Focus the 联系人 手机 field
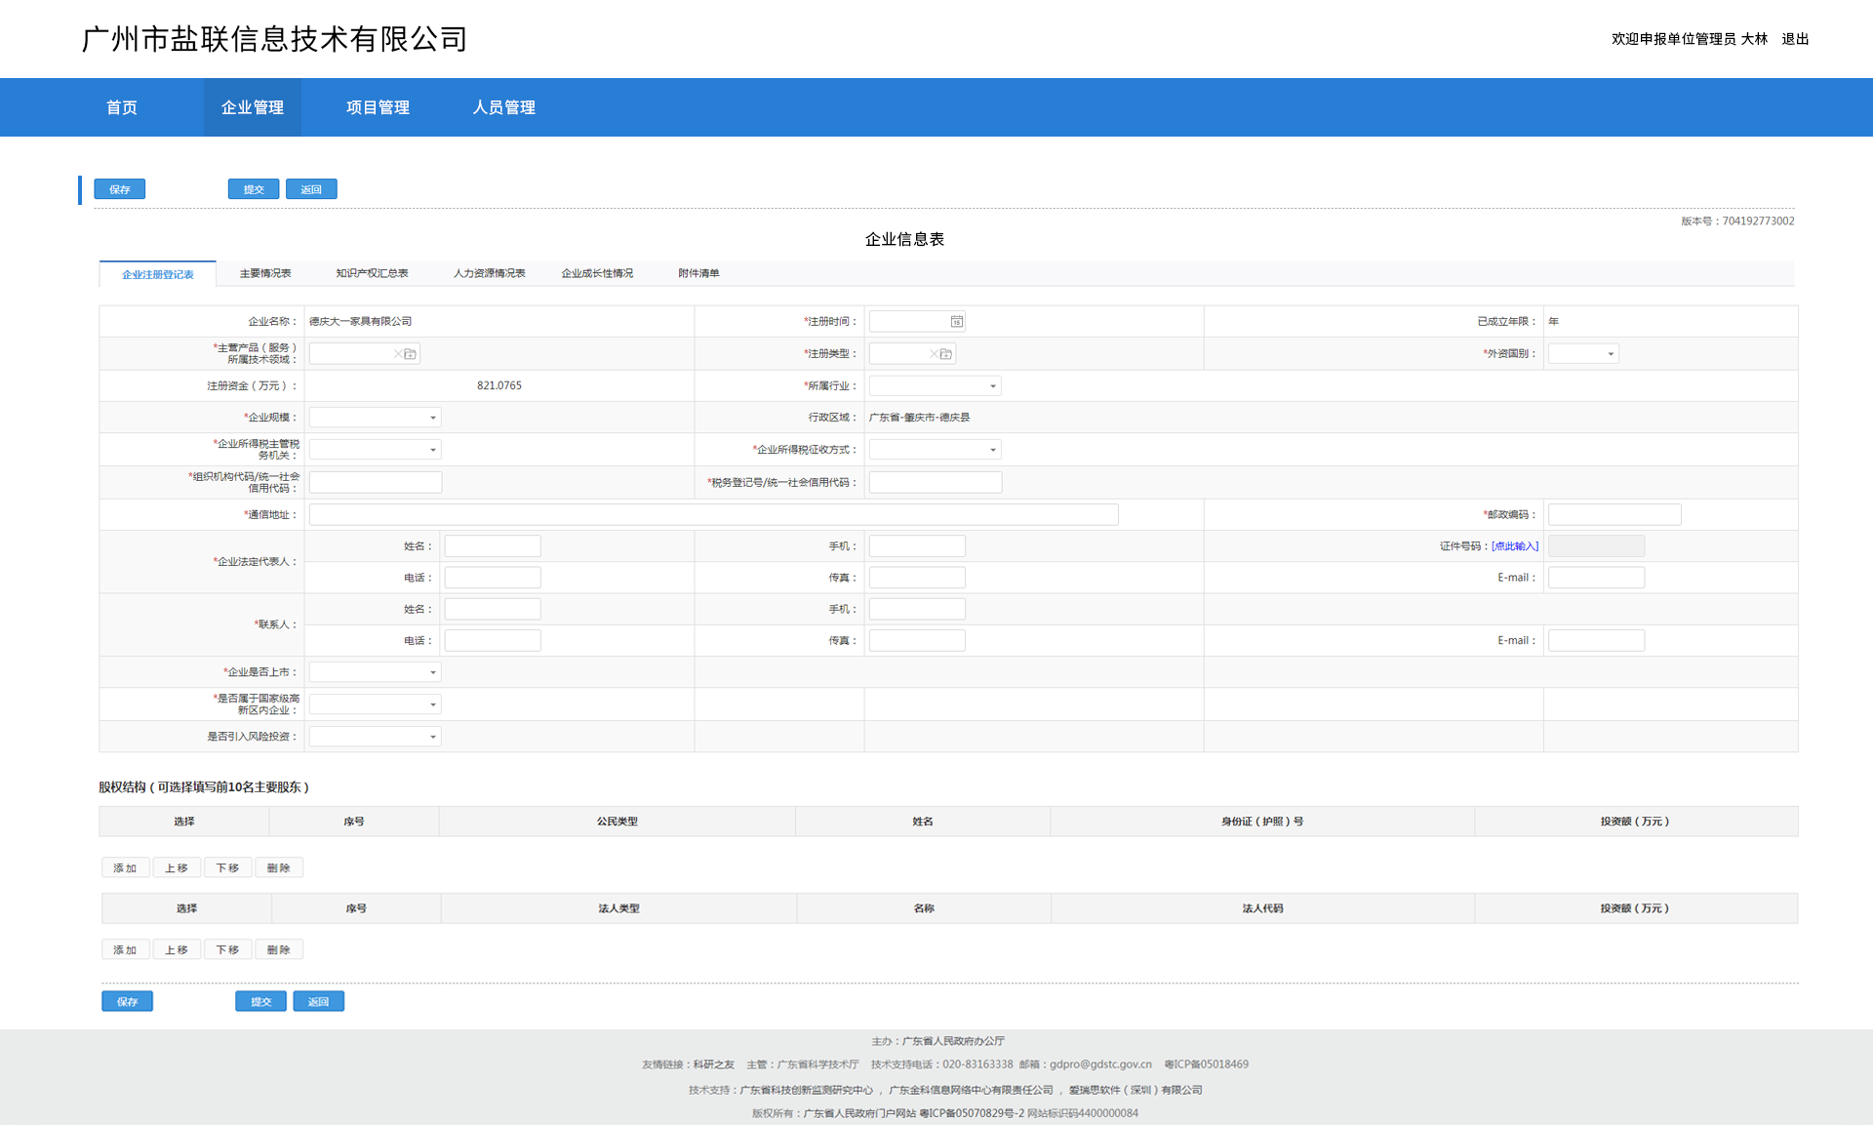This screenshot has width=1873, height=1125. tap(917, 609)
